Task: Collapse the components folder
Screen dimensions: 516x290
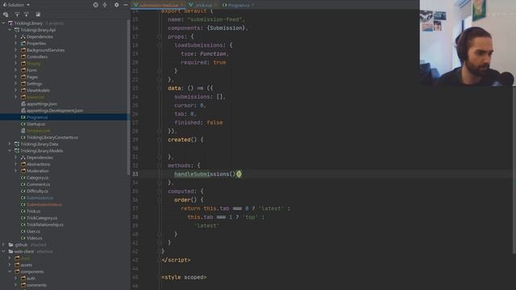Action: tap(10, 271)
